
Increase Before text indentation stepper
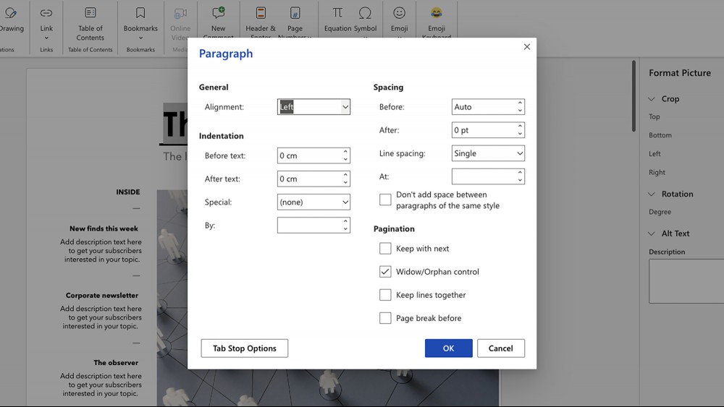click(x=345, y=152)
